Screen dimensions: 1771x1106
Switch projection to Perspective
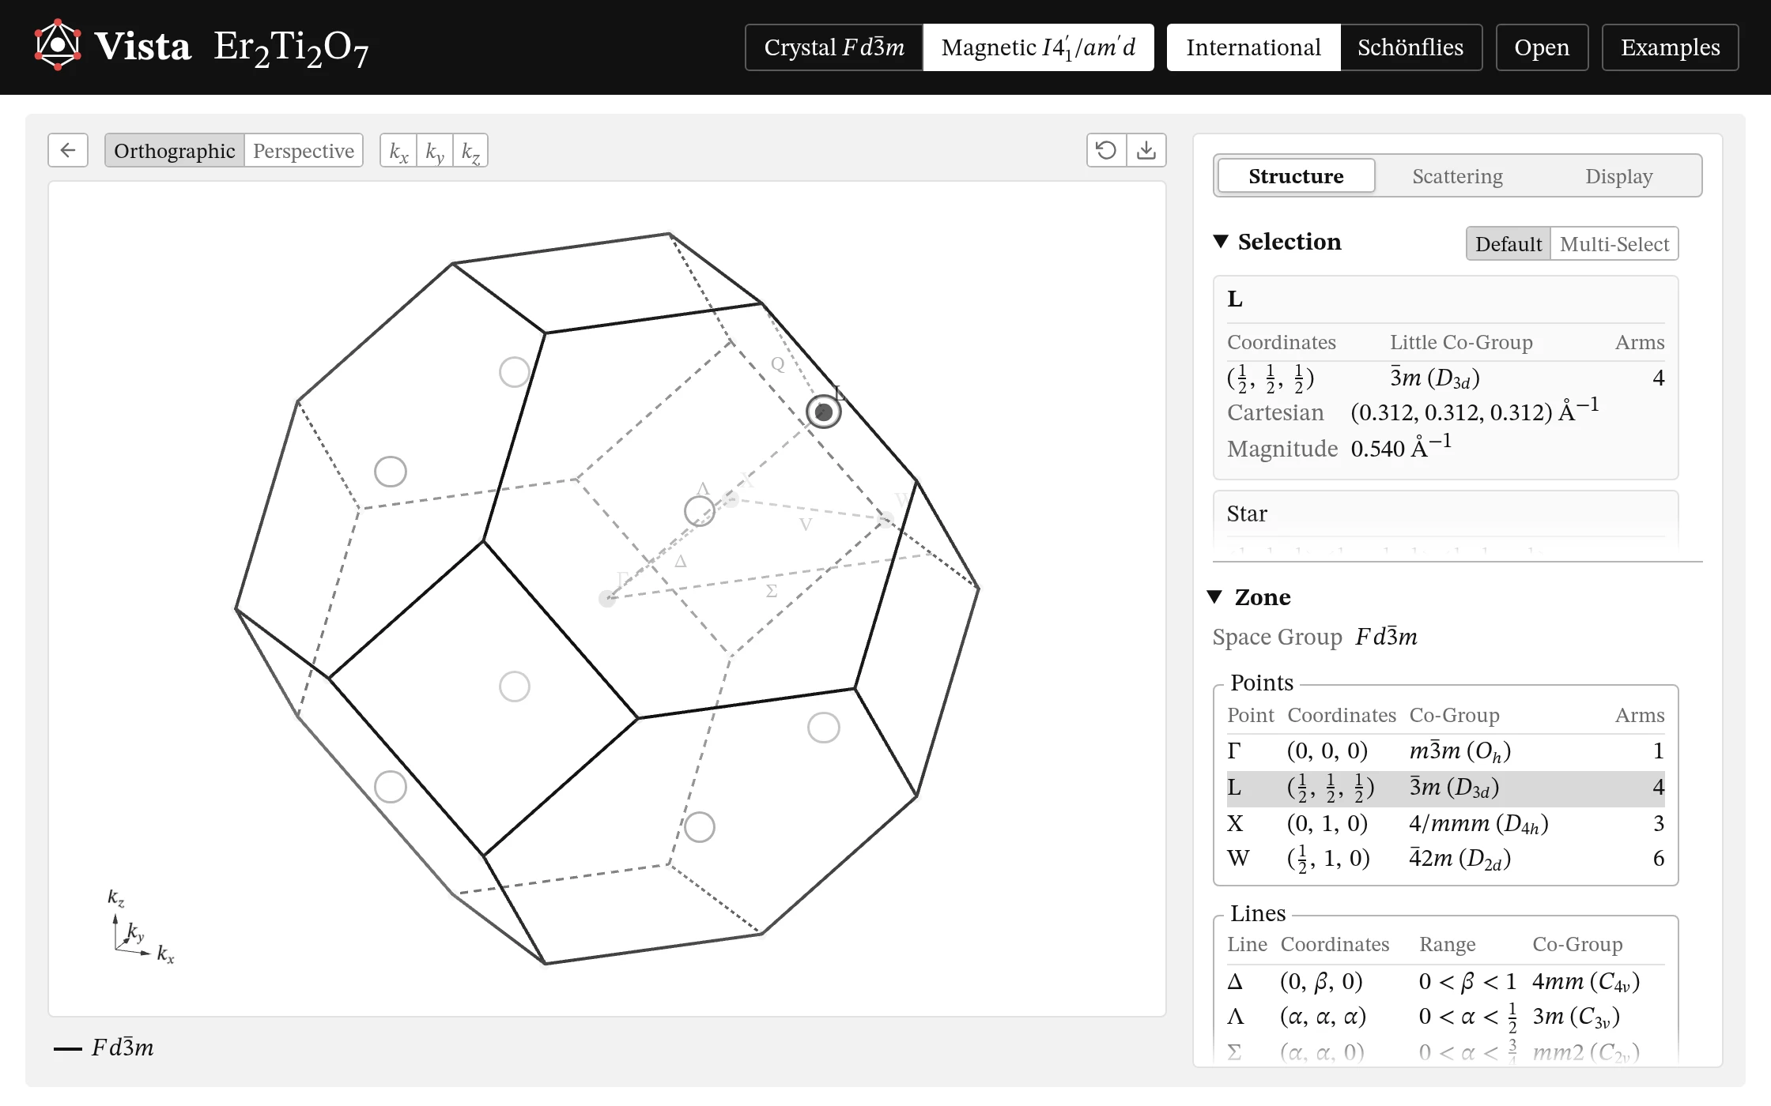(x=304, y=151)
